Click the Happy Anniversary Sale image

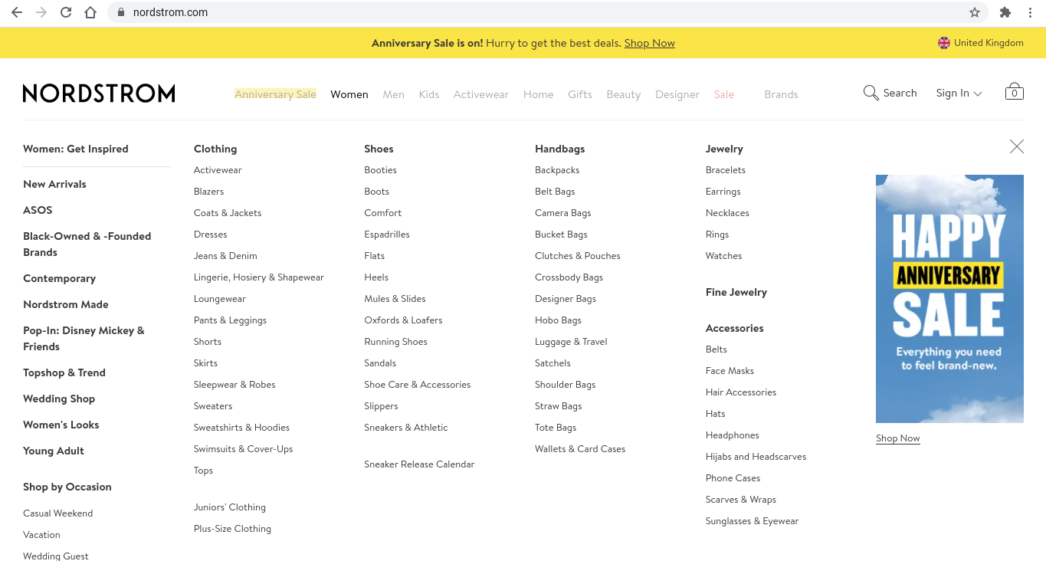[x=949, y=299]
